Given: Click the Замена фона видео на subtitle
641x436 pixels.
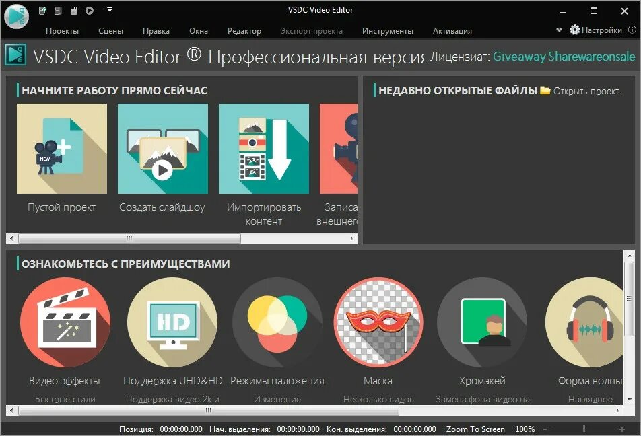Looking at the screenshot, I should click(483, 399).
